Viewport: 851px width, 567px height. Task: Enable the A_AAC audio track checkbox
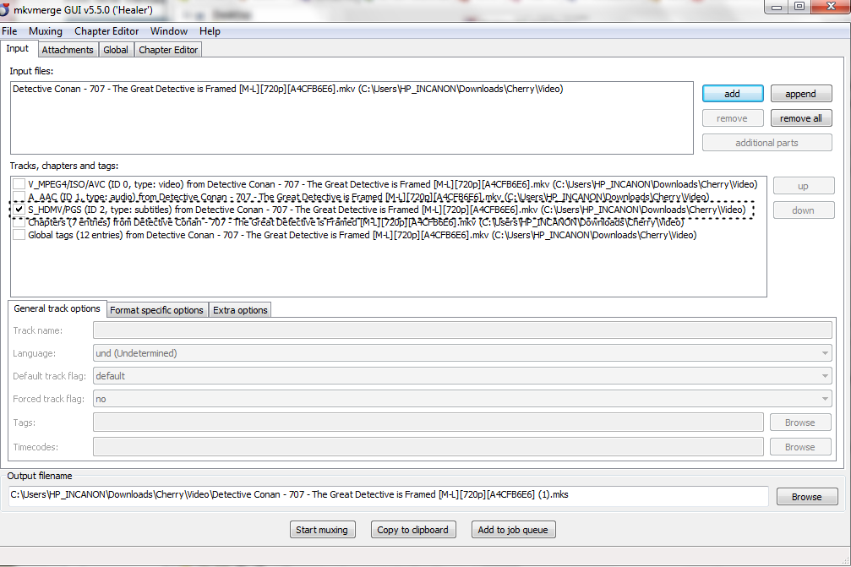click(19, 196)
